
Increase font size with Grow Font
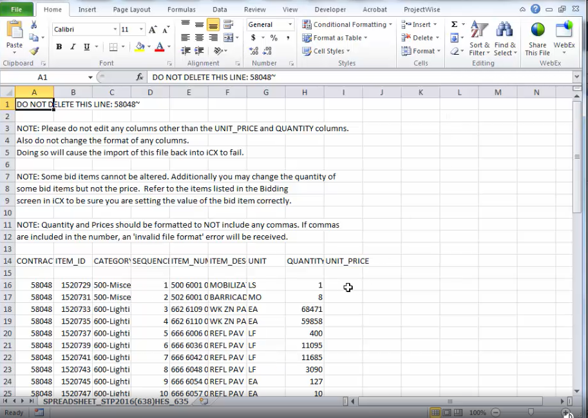coord(152,30)
